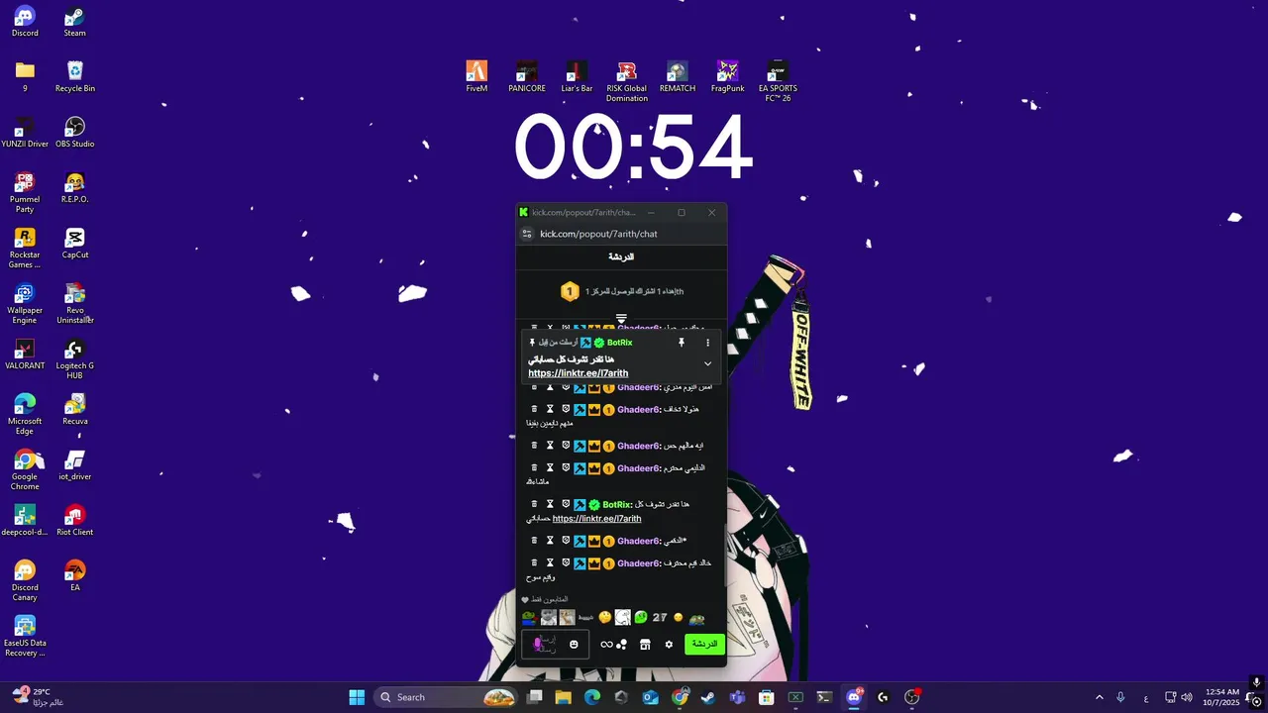Click the Kick popout address bar URL
Image resolution: width=1268 pixels, height=713 pixels.
(x=598, y=234)
